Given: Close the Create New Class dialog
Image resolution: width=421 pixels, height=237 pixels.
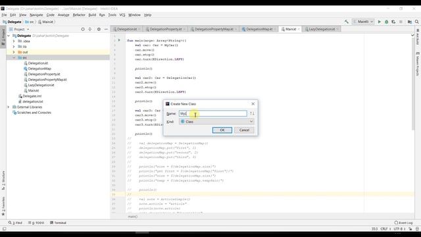Looking at the screenshot, I should (253, 104).
